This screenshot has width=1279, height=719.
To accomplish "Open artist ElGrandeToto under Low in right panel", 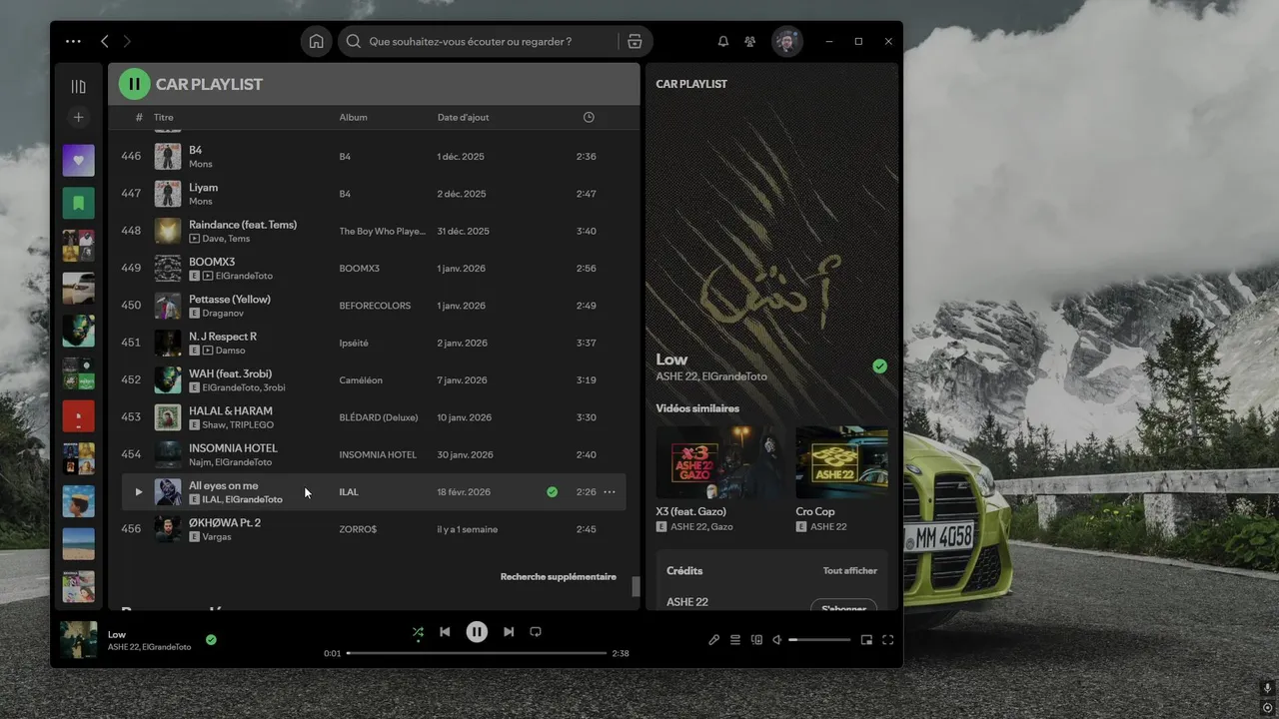I will 734,376.
